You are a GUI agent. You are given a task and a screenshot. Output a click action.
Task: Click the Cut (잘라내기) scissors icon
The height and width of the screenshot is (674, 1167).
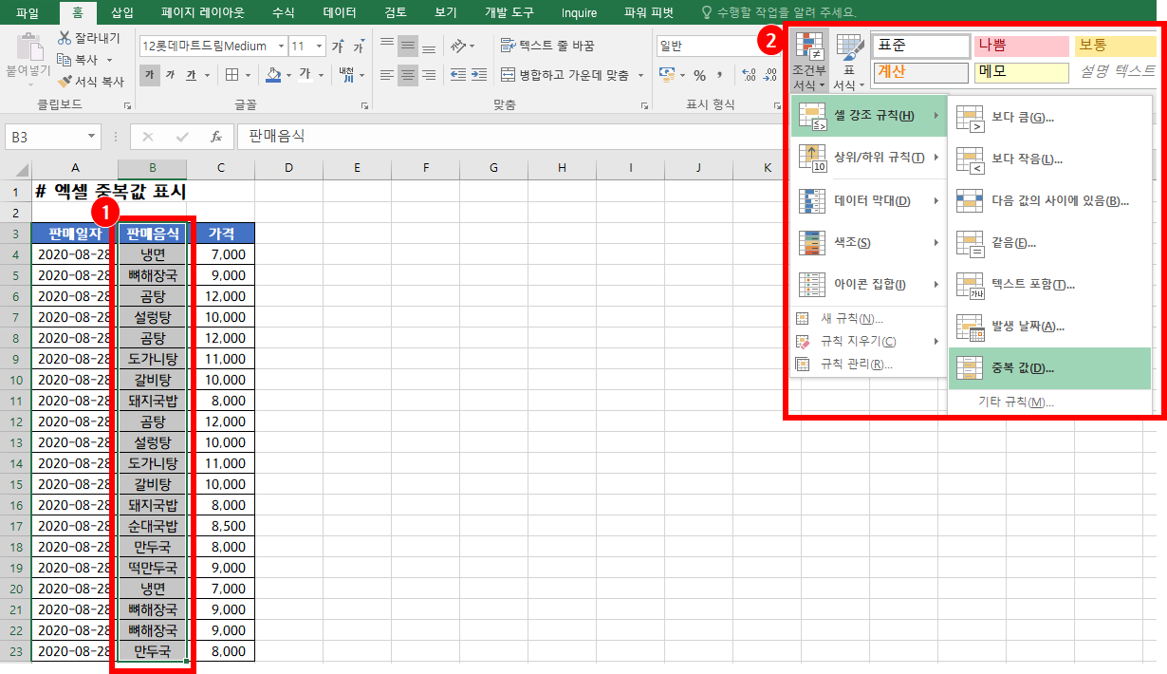pyautogui.click(x=65, y=38)
